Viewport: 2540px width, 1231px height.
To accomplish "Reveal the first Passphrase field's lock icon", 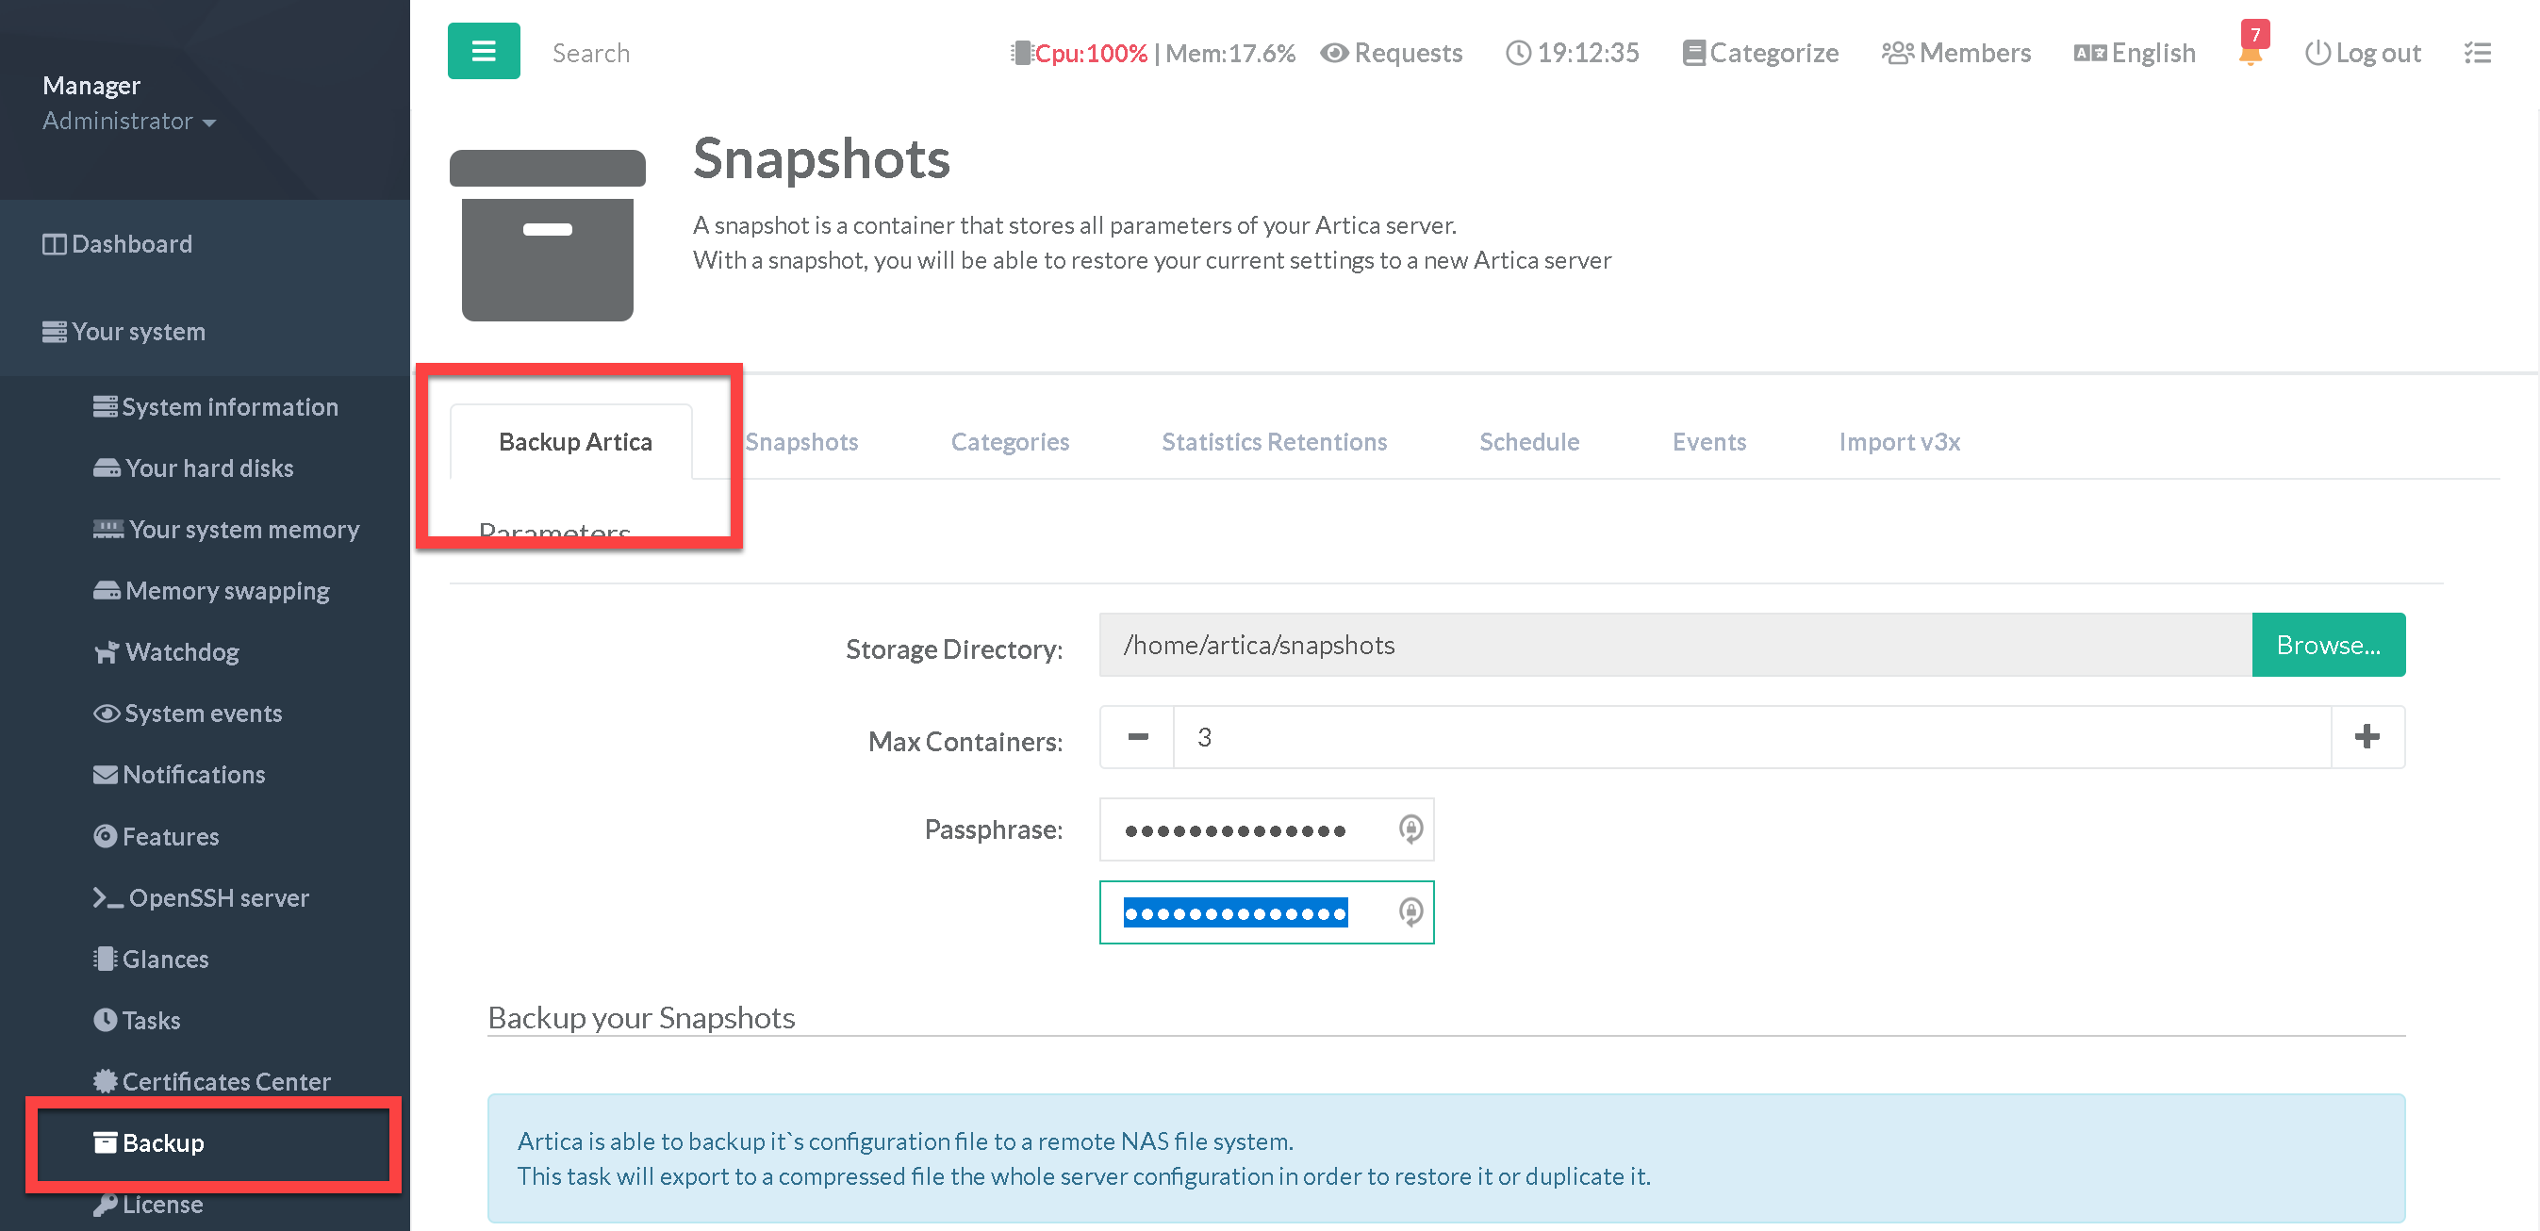I will coord(1410,829).
